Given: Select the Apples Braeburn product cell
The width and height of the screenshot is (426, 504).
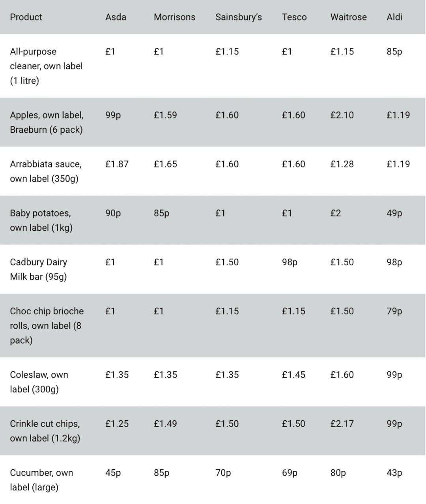Looking at the screenshot, I should click(47, 122).
